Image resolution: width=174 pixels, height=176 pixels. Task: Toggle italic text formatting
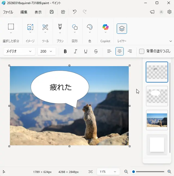(76, 51)
